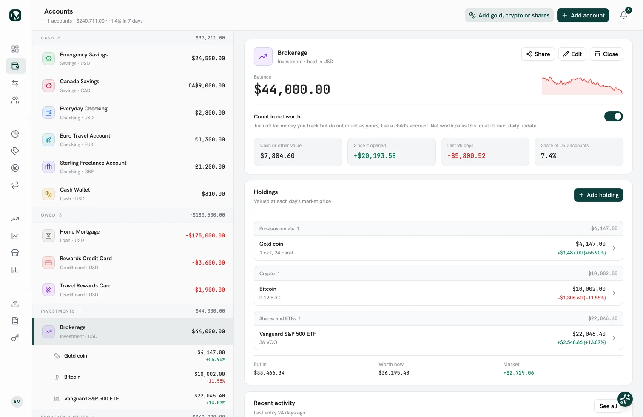Open the recurring loop icon in sidebar

[15, 185]
